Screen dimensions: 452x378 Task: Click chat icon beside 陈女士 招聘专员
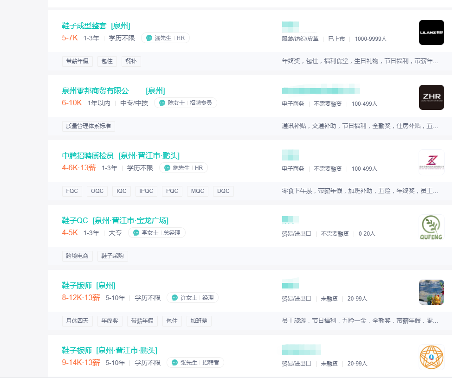(162, 103)
